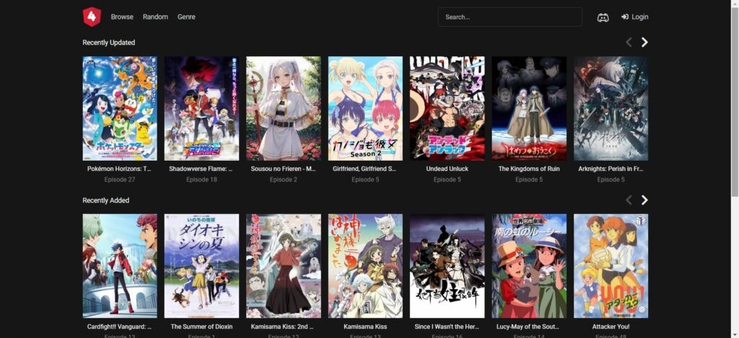The height and width of the screenshot is (338, 739).
Task: Open the Cardfight!! Vanguard poster
Action: 120,266
